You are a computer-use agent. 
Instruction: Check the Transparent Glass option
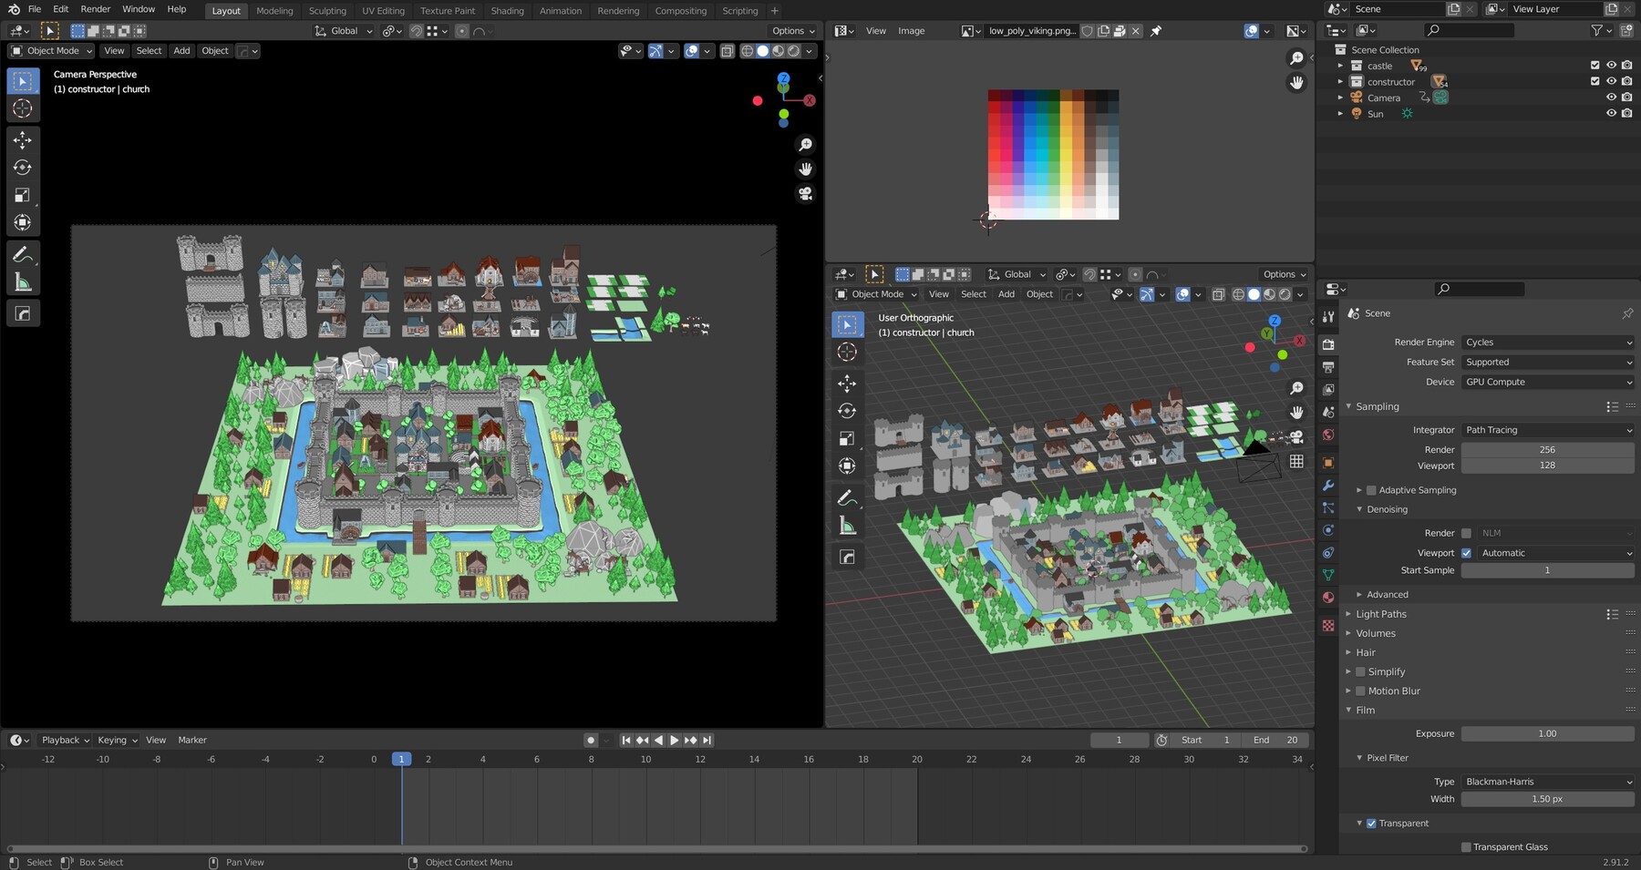coord(1468,846)
